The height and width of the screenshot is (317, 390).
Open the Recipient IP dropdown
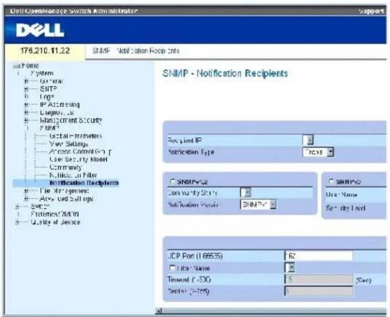[x=308, y=140]
